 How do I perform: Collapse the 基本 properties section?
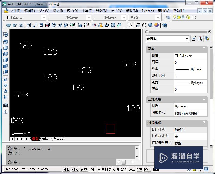pyautogui.click(x=204, y=48)
